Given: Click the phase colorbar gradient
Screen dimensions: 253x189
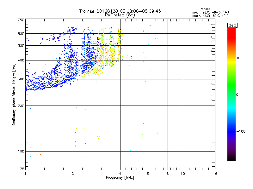Looking at the screenshot, I should coord(231,94).
